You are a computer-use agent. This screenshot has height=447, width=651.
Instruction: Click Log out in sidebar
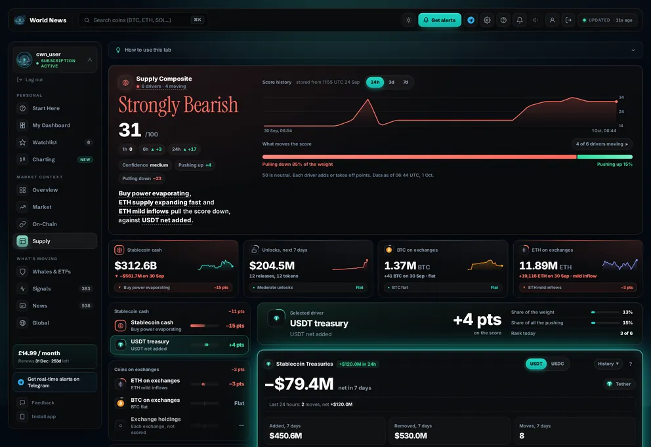[x=30, y=79]
